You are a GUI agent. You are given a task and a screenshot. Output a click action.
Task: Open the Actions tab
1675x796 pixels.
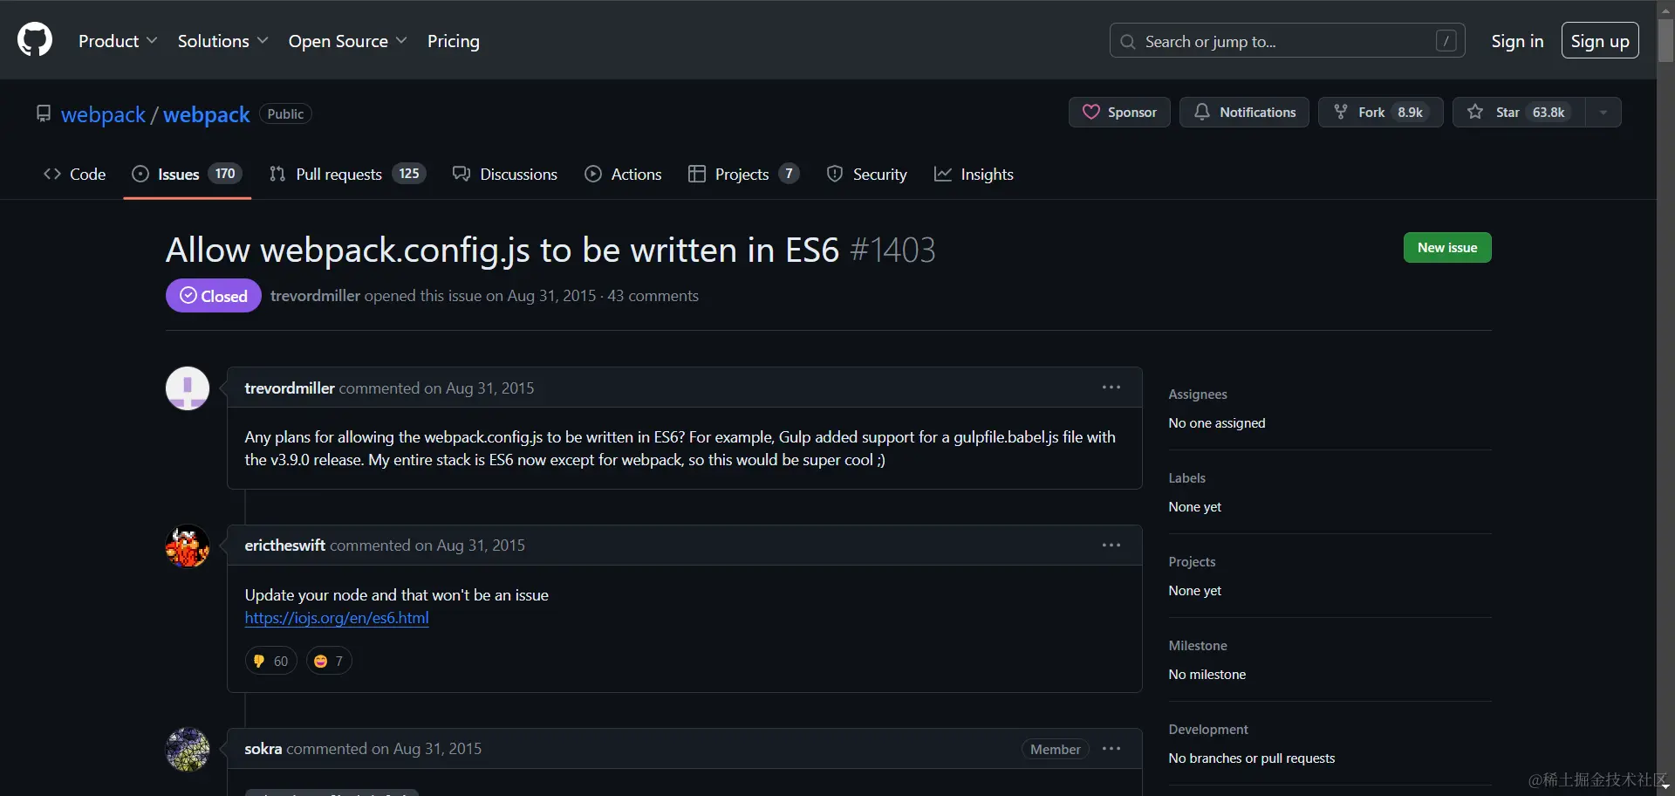[x=623, y=175]
